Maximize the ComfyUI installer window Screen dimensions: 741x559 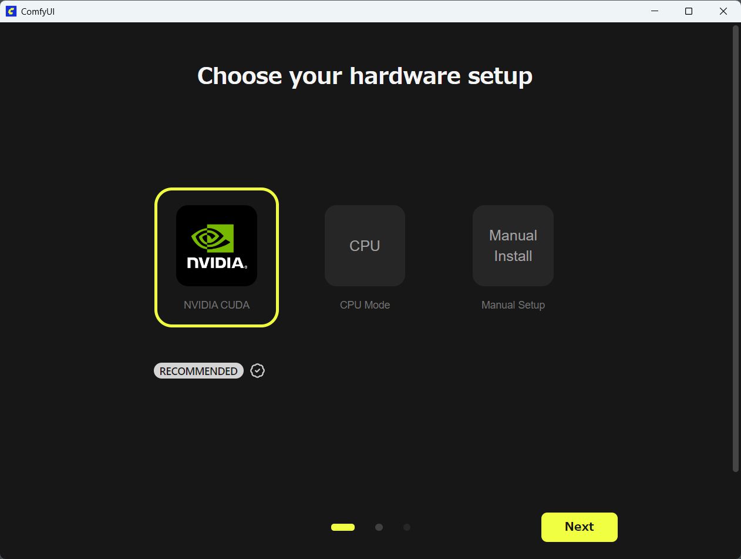point(689,11)
